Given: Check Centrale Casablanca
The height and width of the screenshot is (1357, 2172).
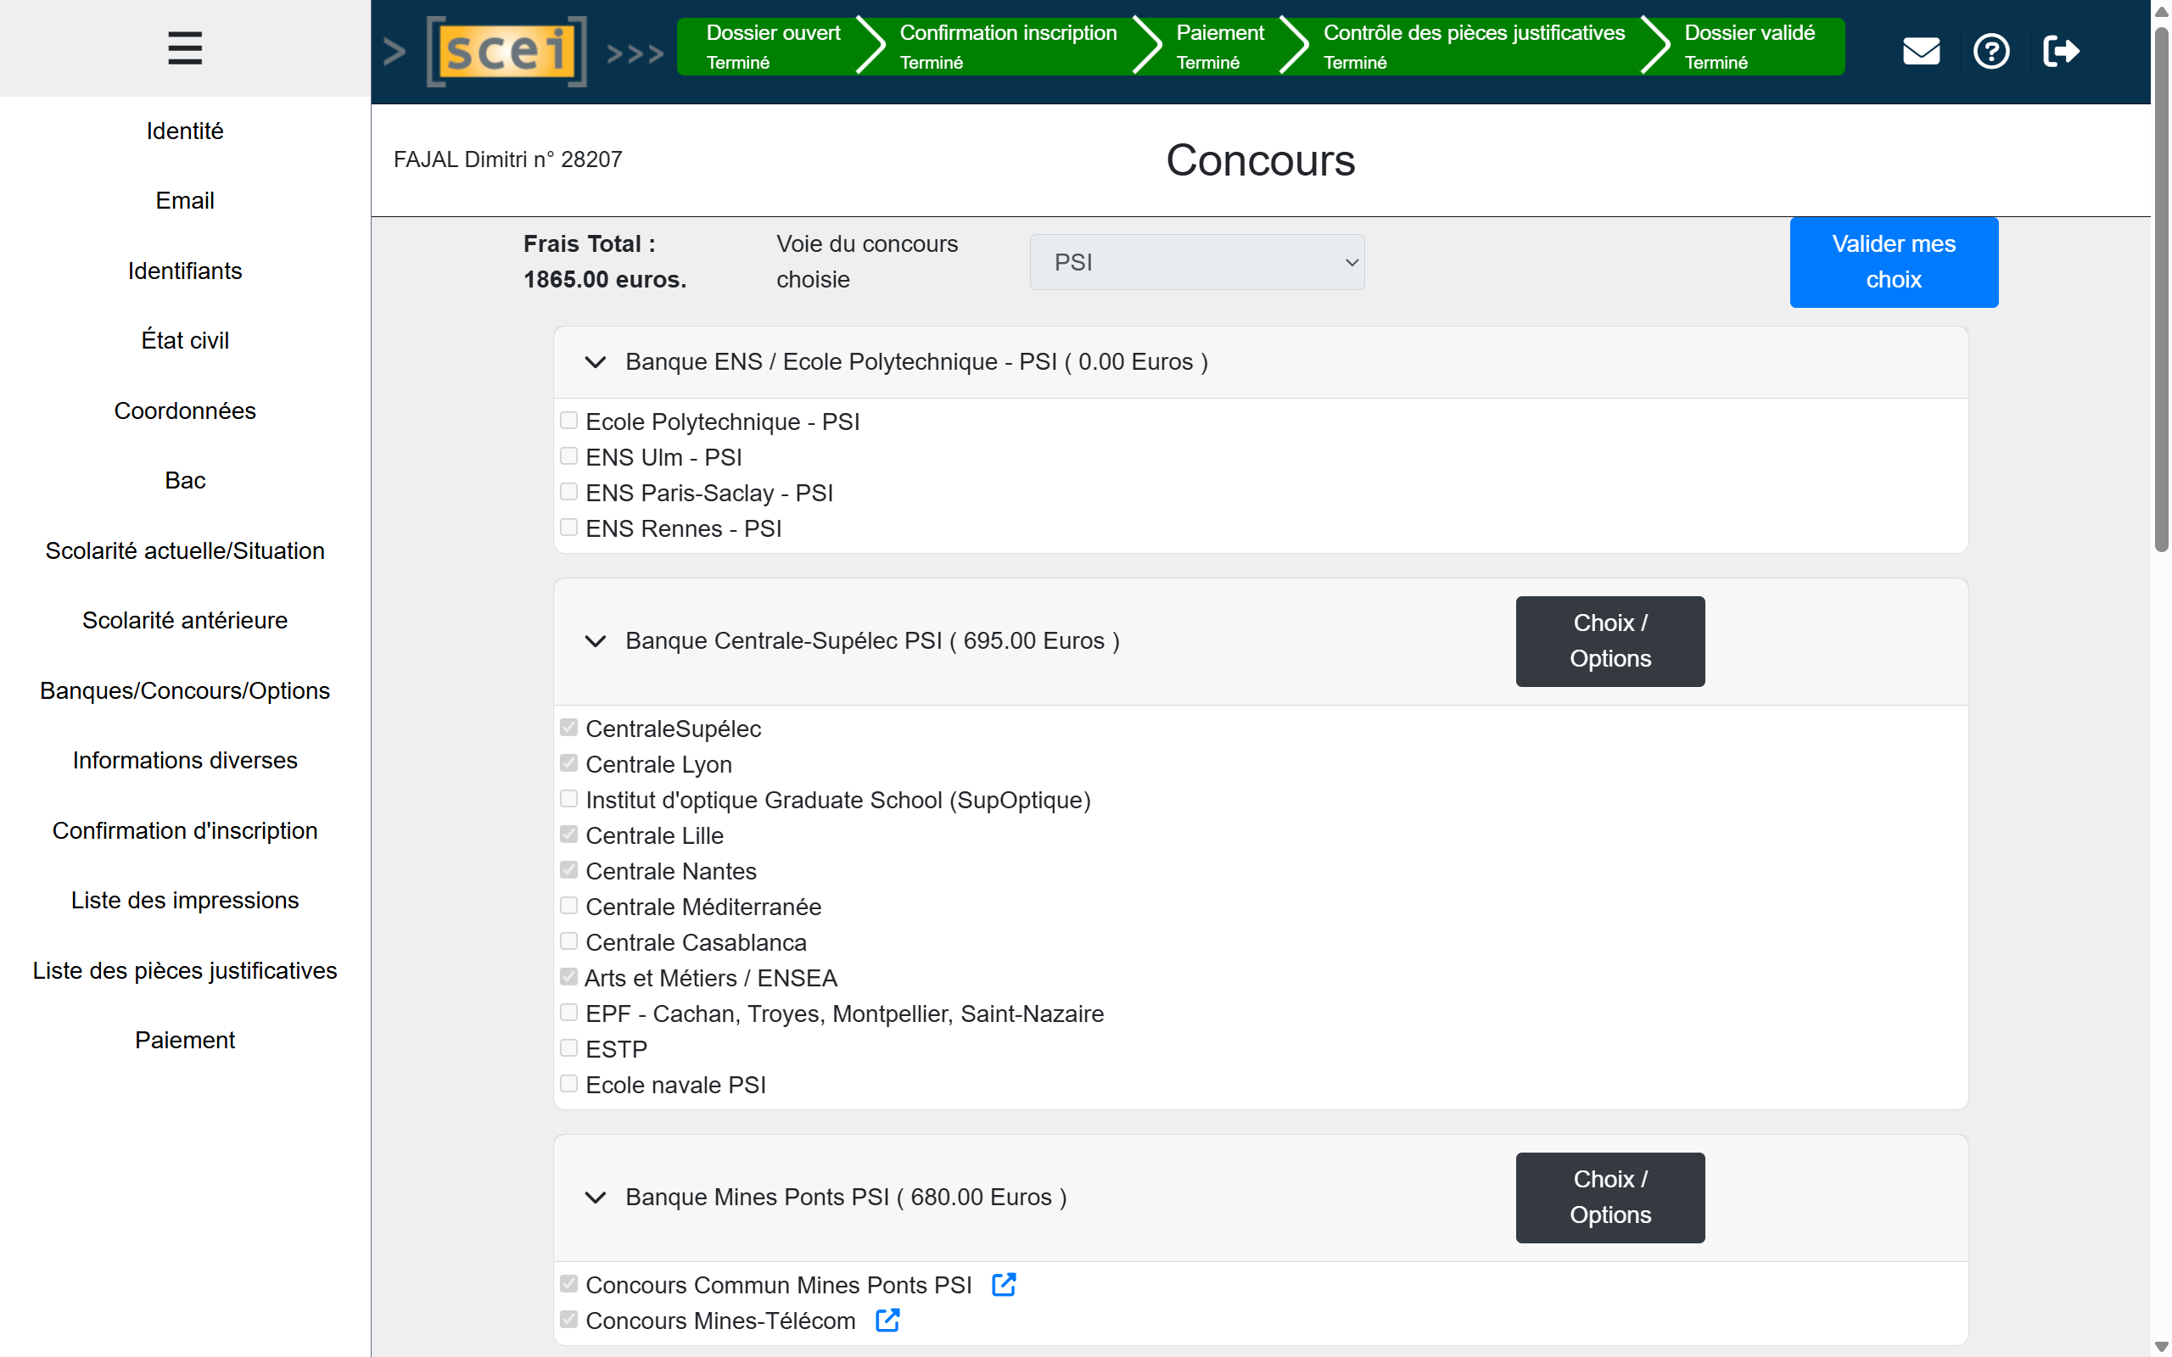Looking at the screenshot, I should pos(568,941).
